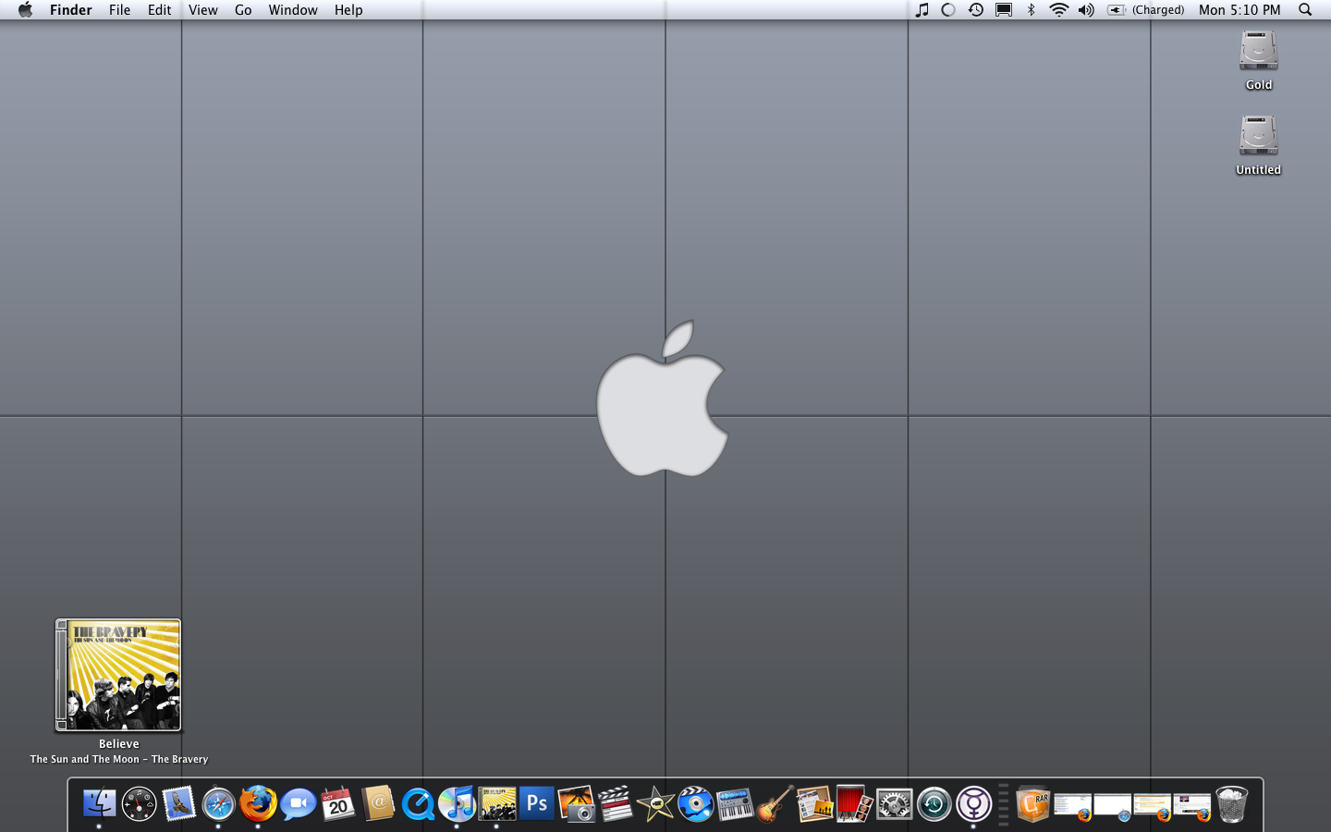1331x832 pixels.
Task: Click the Believe song title text
Action: point(119,744)
